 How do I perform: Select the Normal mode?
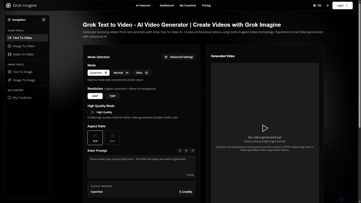click(121, 73)
